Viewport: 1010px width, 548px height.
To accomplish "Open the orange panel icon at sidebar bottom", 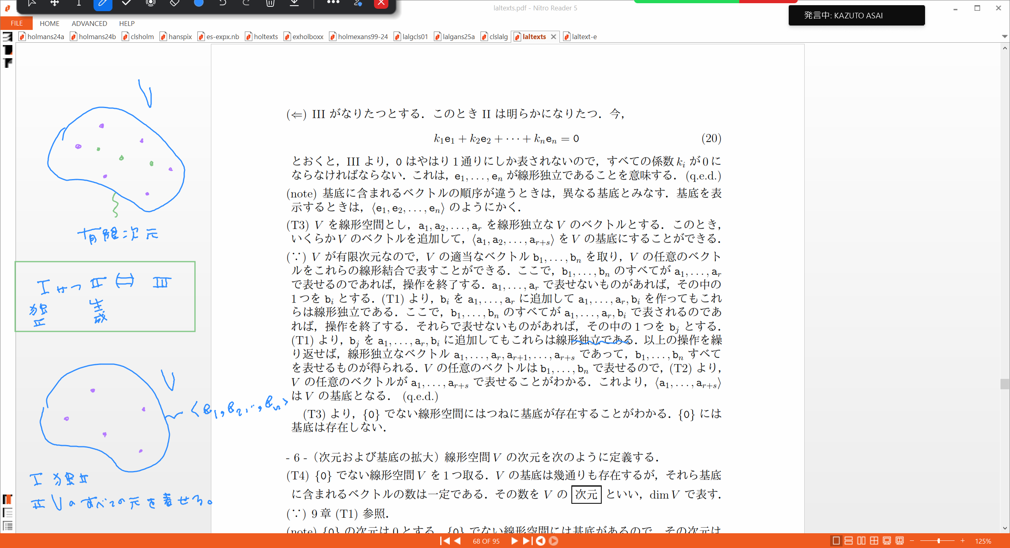I will click(x=8, y=499).
